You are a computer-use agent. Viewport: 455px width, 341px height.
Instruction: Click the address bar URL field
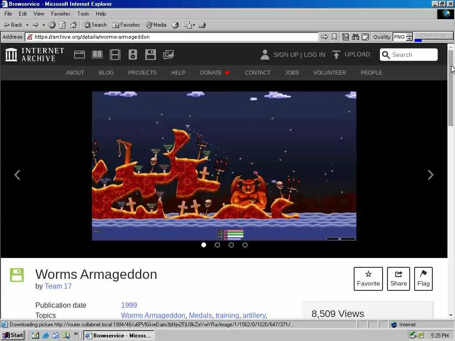tap(172, 37)
